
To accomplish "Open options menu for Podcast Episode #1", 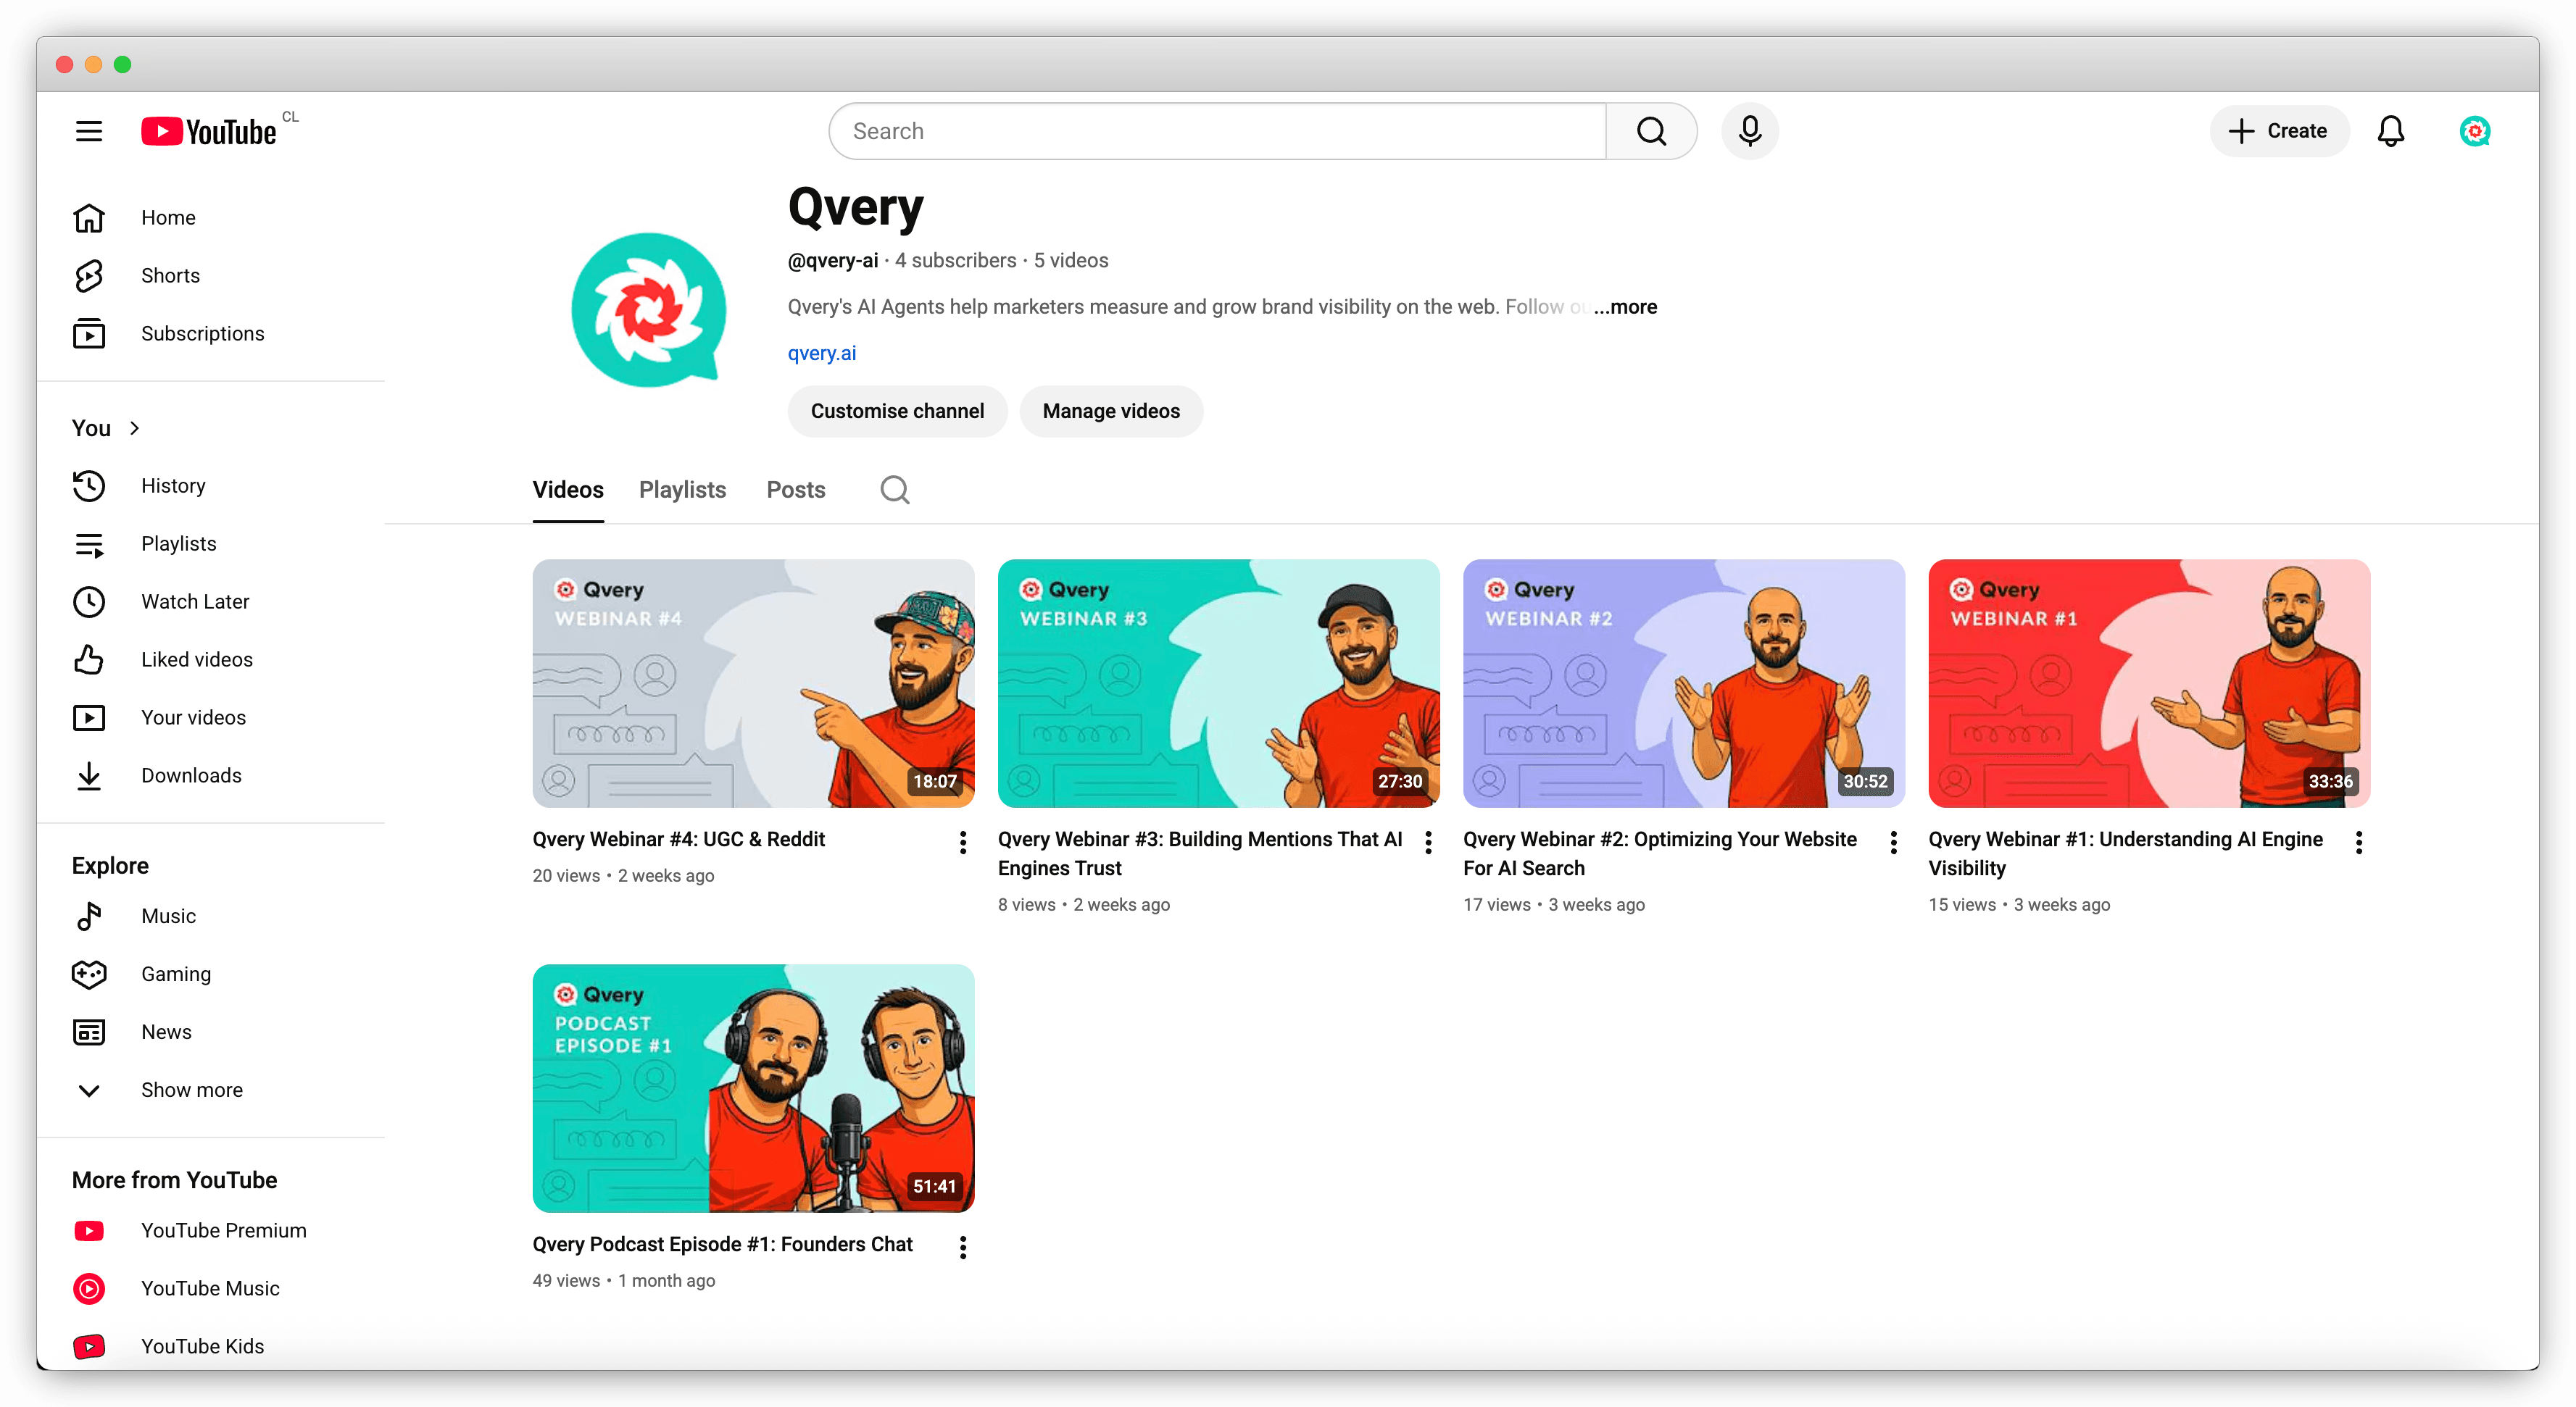I will click(963, 1247).
